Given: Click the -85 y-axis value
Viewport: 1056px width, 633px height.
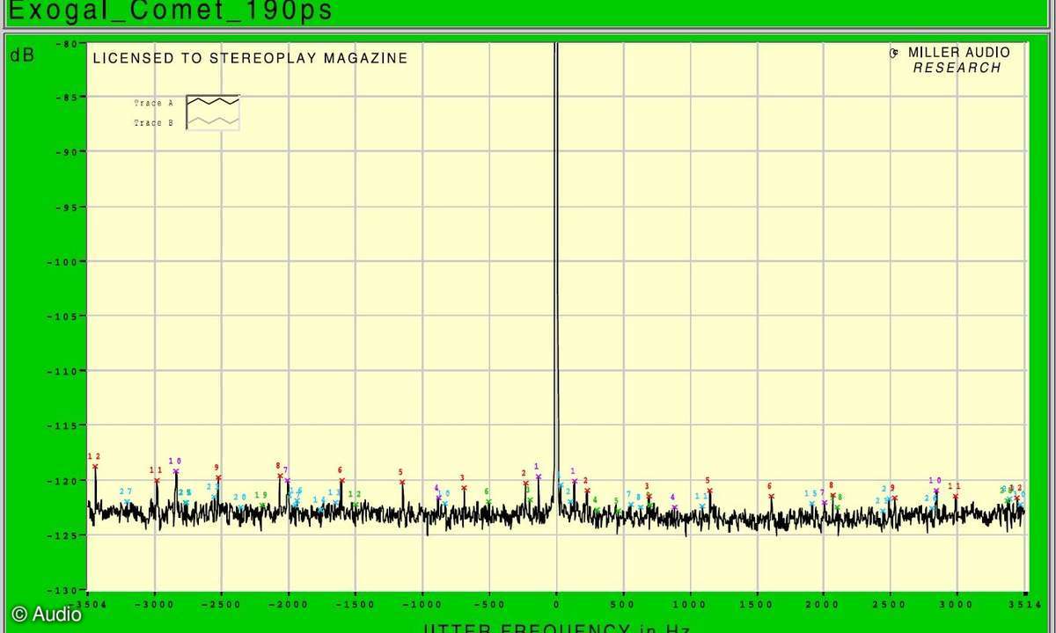Looking at the screenshot, I should (x=65, y=97).
